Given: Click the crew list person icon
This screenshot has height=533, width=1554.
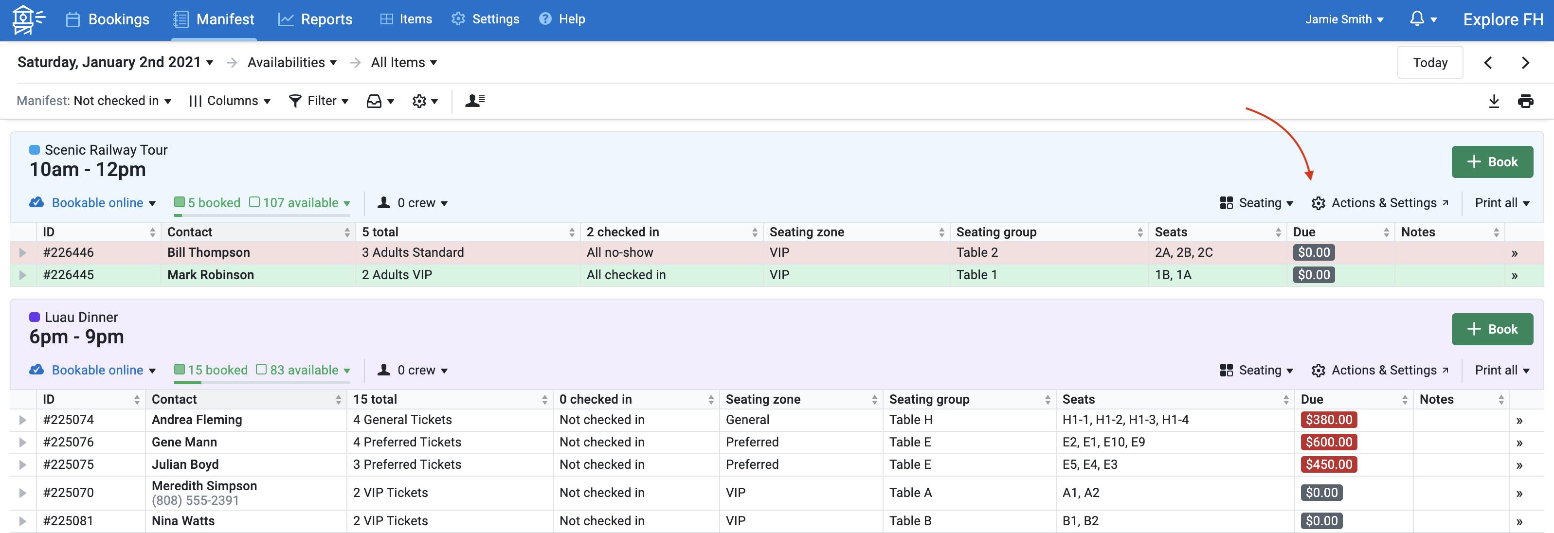Looking at the screenshot, I should pos(475,101).
